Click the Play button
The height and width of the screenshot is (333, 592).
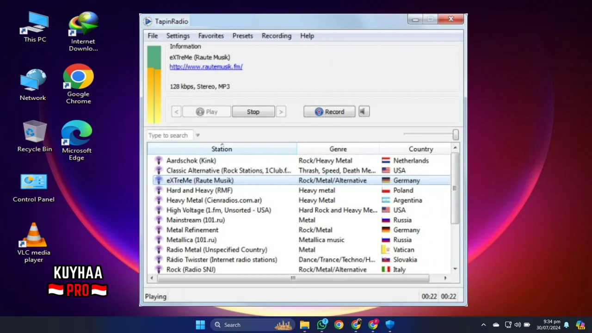coord(207,111)
